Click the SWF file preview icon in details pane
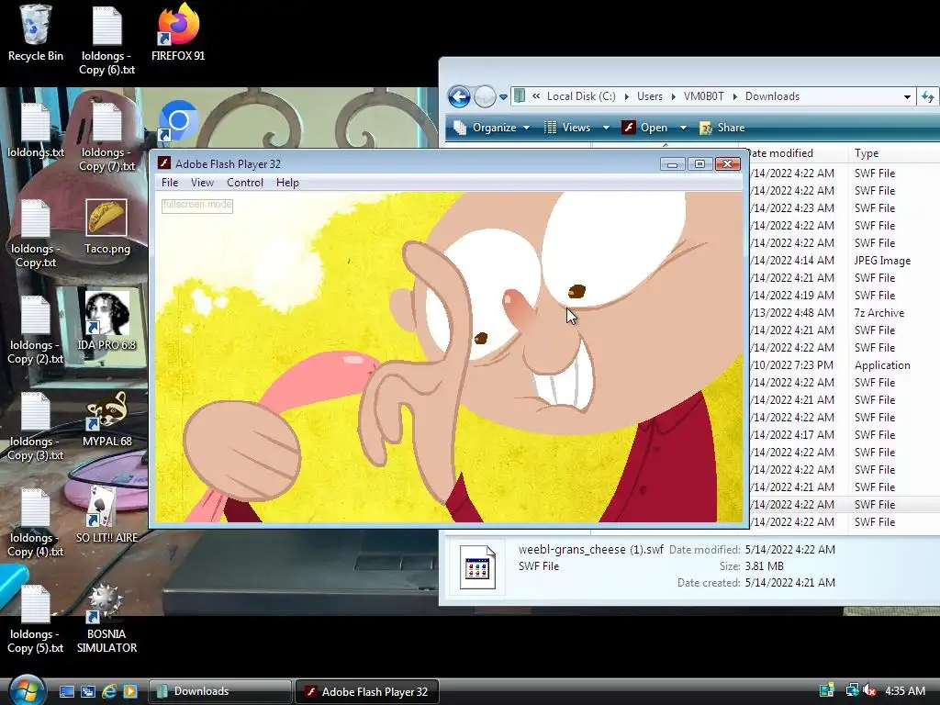This screenshot has width=940, height=705. pyautogui.click(x=477, y=566)
